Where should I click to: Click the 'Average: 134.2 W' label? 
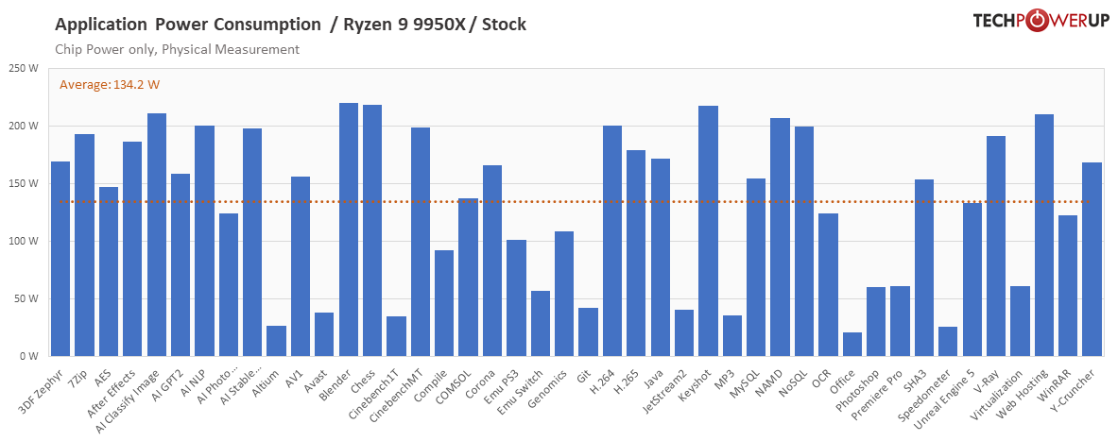(x=110, y=85)
